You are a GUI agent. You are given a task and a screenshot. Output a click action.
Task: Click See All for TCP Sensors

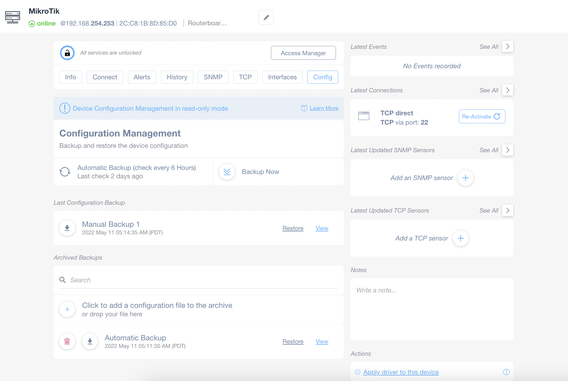(x=489, y=210)
